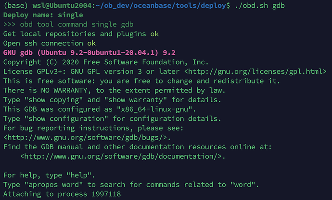Screen dimensions: 332x200
Task: Click the prompt path ~/ob_dev/oceanbase/tools/deploy
Action: pos(161,5)
